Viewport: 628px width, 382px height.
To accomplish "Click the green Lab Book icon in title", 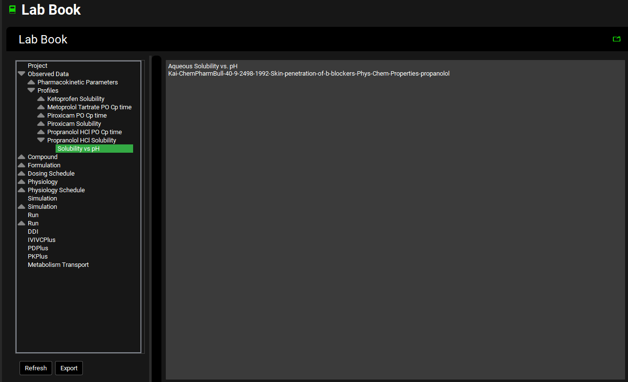I will [13, 9].
